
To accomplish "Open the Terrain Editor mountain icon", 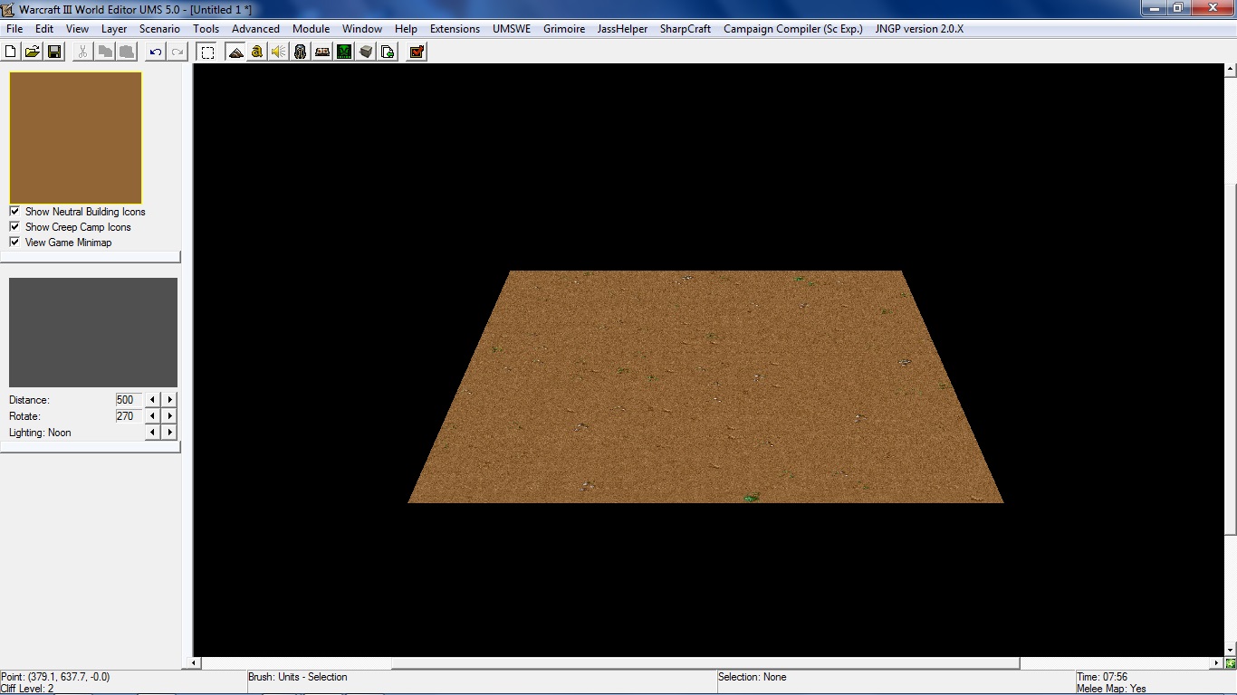I will (x=235, y=52).
